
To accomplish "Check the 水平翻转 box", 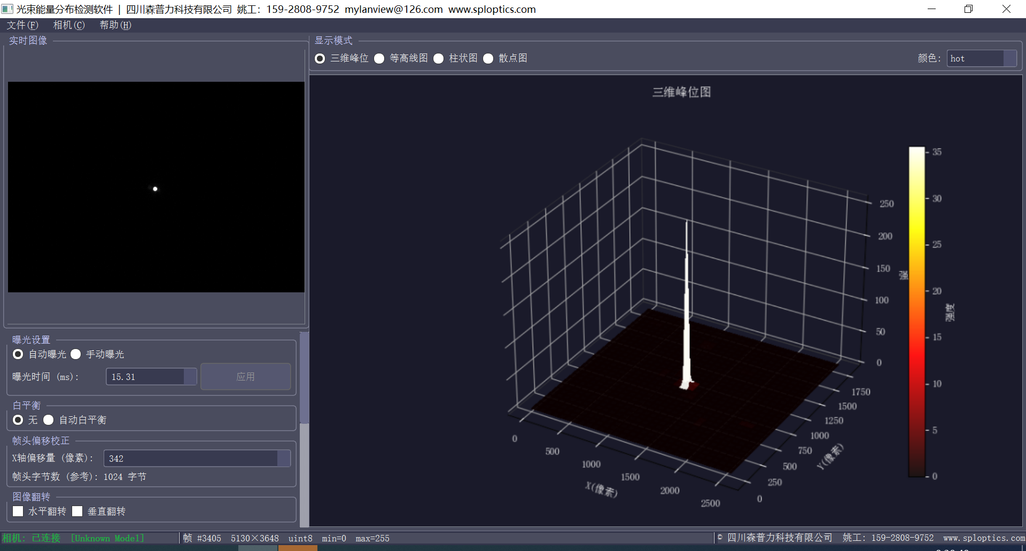I will click(x=18, y=511).
